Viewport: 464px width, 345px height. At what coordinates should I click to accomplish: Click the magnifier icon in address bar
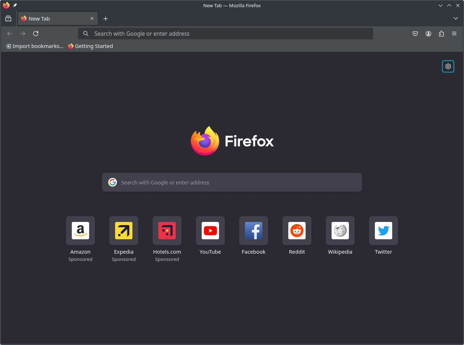(x=86, y=34)
